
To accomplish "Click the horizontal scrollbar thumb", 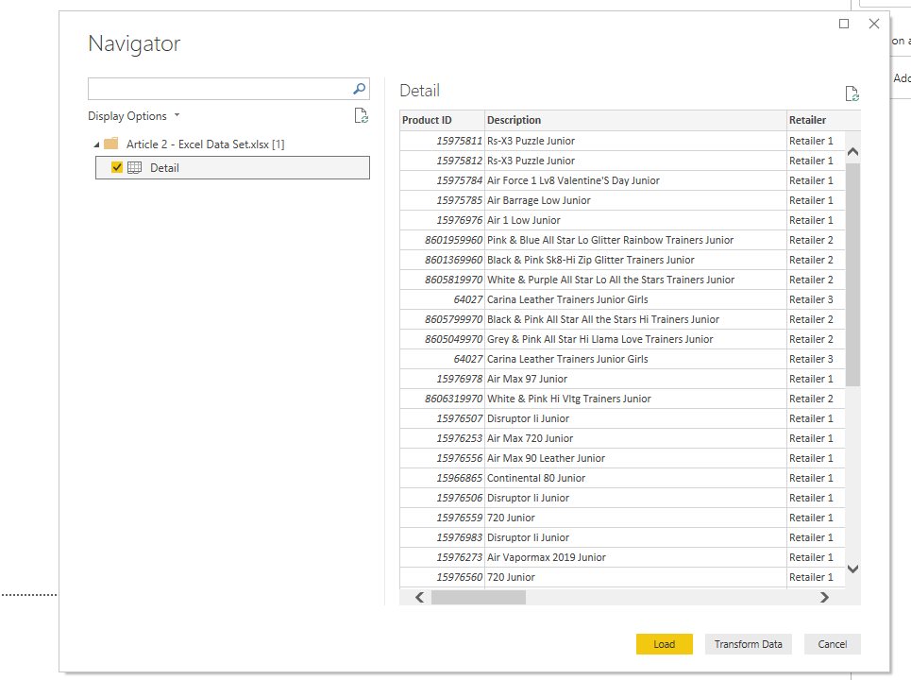I will pyautogui.click(x=479, y=598).
